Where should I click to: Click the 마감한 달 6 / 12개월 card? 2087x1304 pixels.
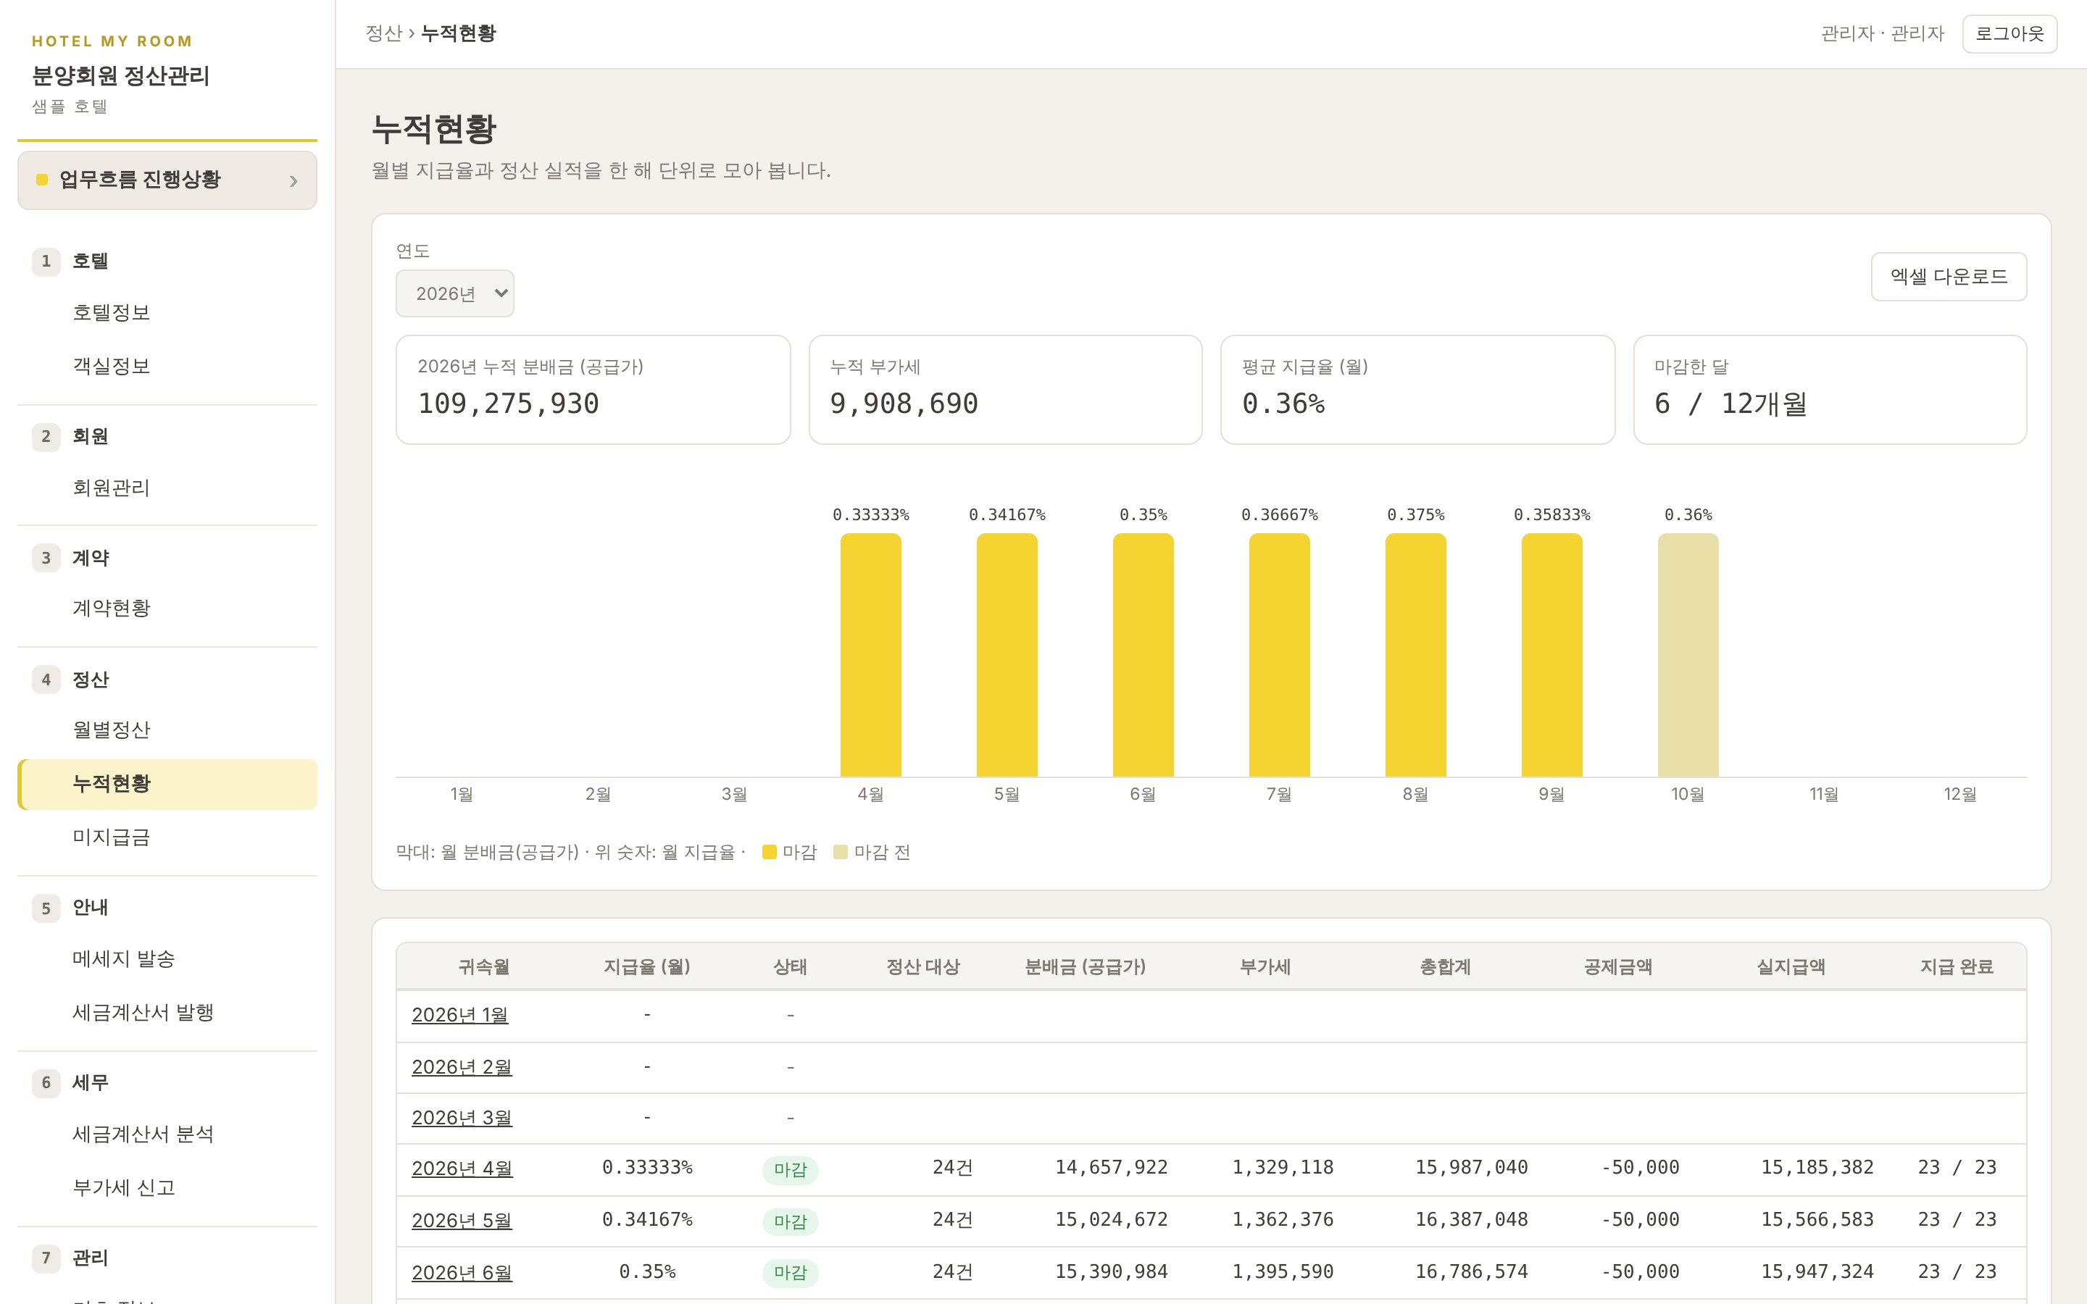1830,390
